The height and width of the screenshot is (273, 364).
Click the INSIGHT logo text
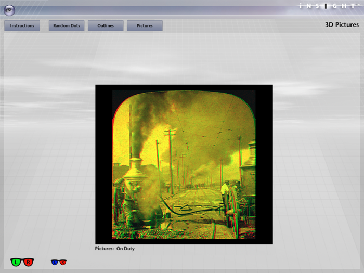pyautogui.click(x=329, y=6)
